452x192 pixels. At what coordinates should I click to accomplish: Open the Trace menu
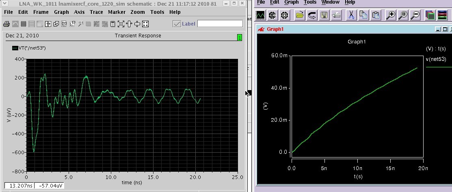pos(96,12)
